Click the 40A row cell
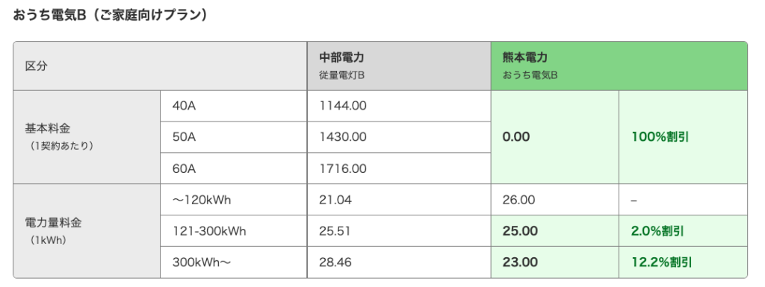Screen dimensions: 765x287 [x=233, y=106]
